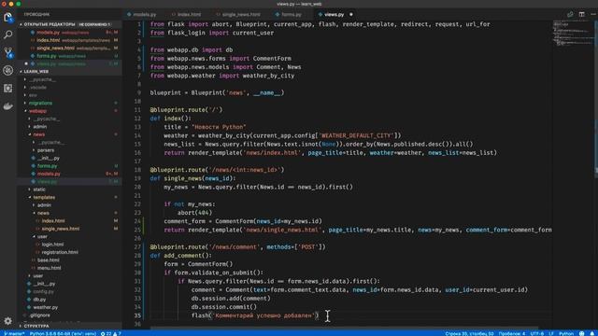Click the master branch indicator

tap(14, 333)
